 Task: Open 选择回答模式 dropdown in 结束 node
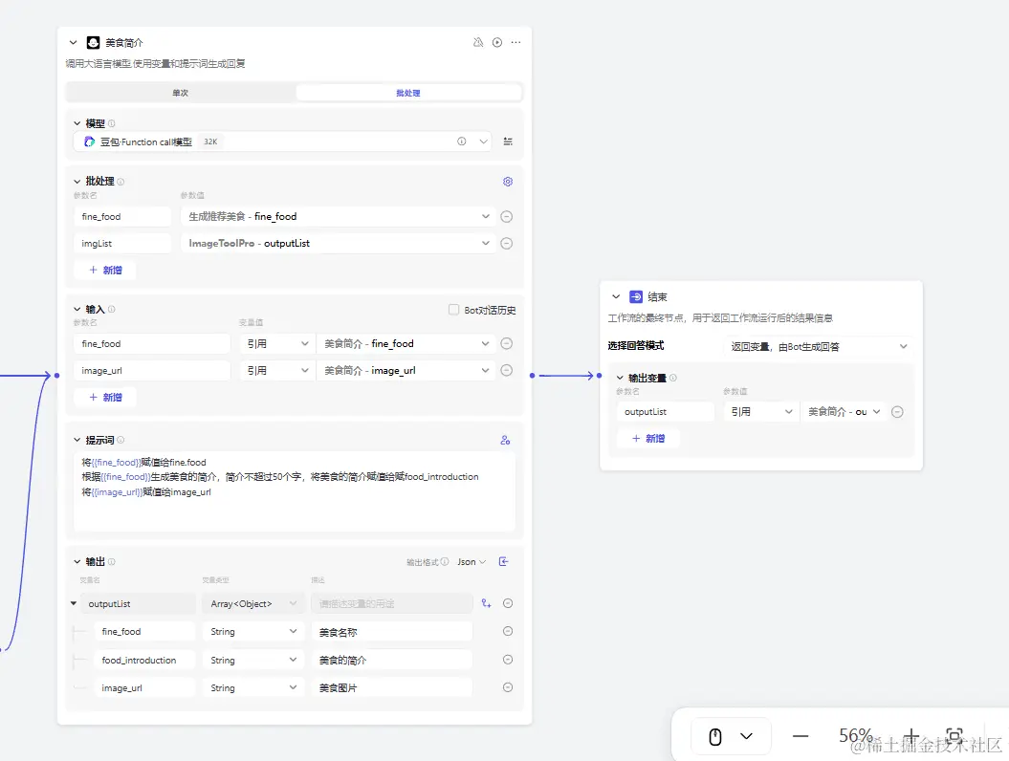tap(820, 347)
